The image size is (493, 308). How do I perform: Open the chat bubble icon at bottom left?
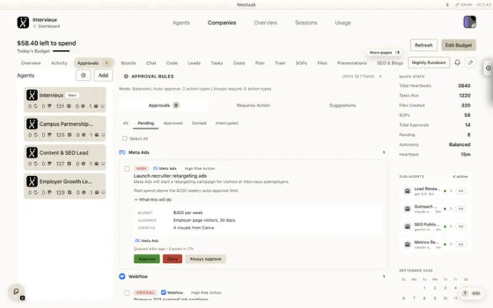pyautogui.click(x=17, y=291)
